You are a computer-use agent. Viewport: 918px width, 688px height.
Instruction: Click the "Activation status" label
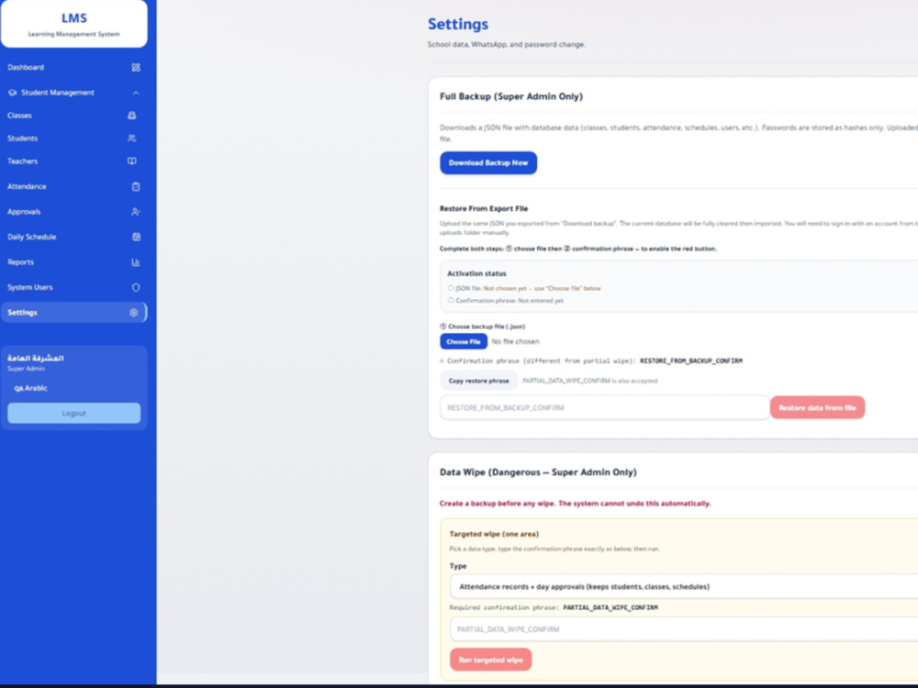click(476, 273)
